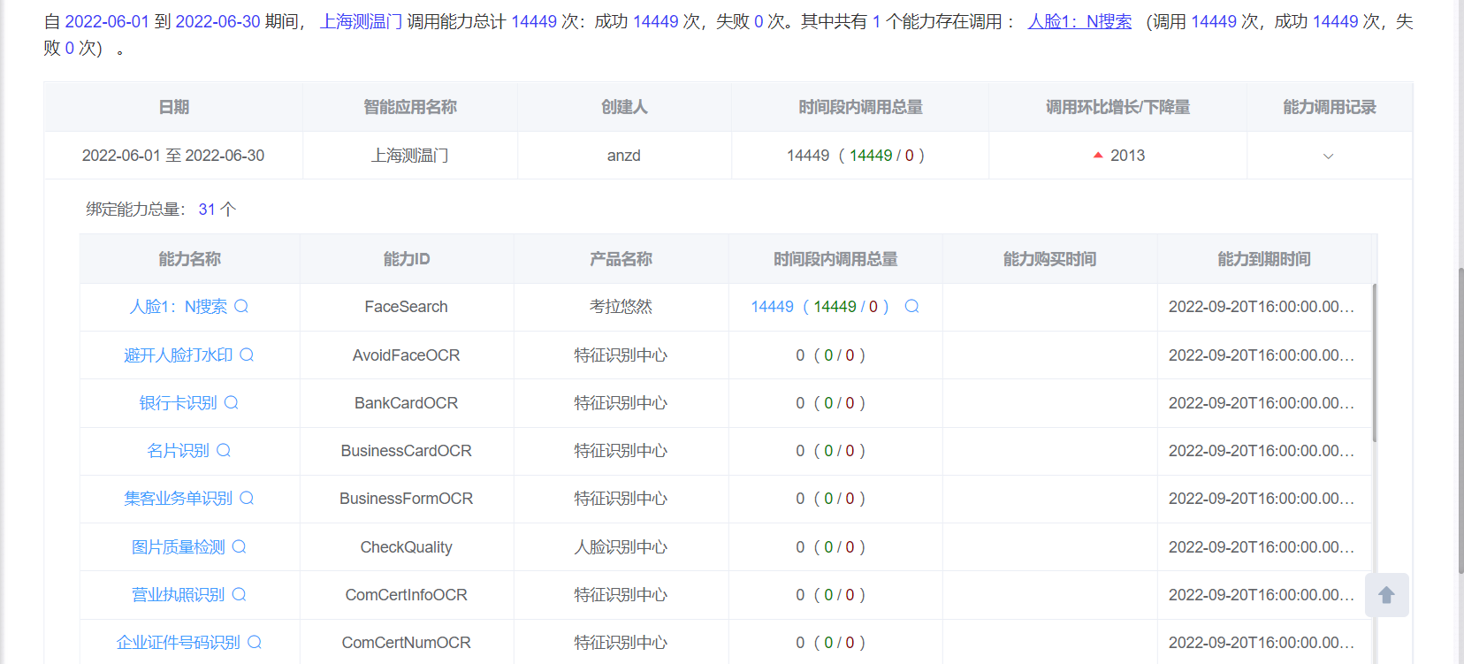Open the 人脸1：N搜索 capability link in table
Screen dimensions: 1464x664
[x=179, y=307]
